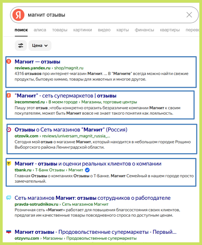The image size is (202, 245).
Task: Select the финансы tab
Action: (x=144, y=30)
